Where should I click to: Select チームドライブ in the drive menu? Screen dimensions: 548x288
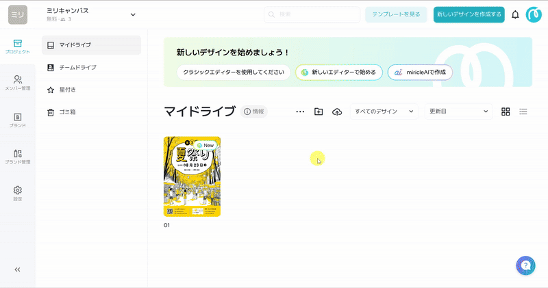(77, 67)
